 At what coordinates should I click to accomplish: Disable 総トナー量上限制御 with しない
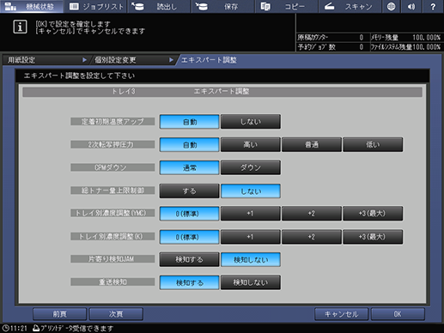pos(251,191)
